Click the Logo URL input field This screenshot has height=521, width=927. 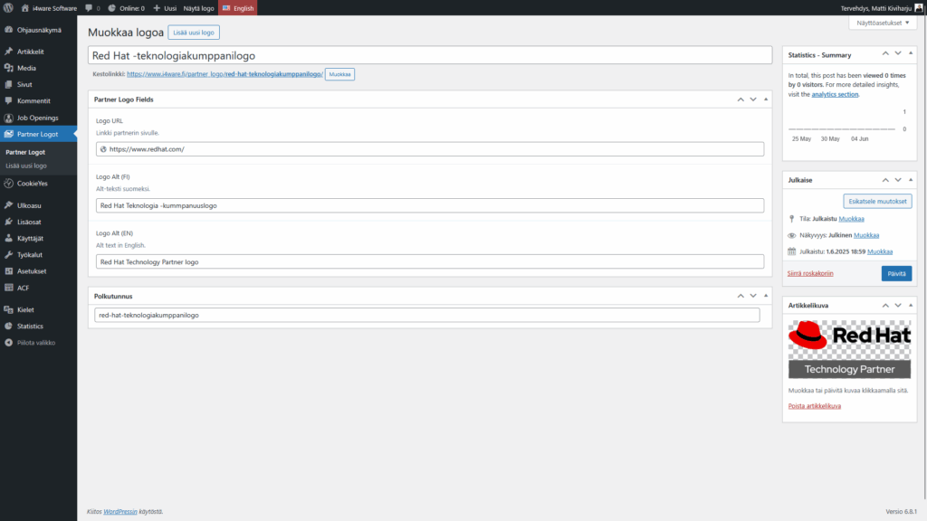[x=430, y=149]
